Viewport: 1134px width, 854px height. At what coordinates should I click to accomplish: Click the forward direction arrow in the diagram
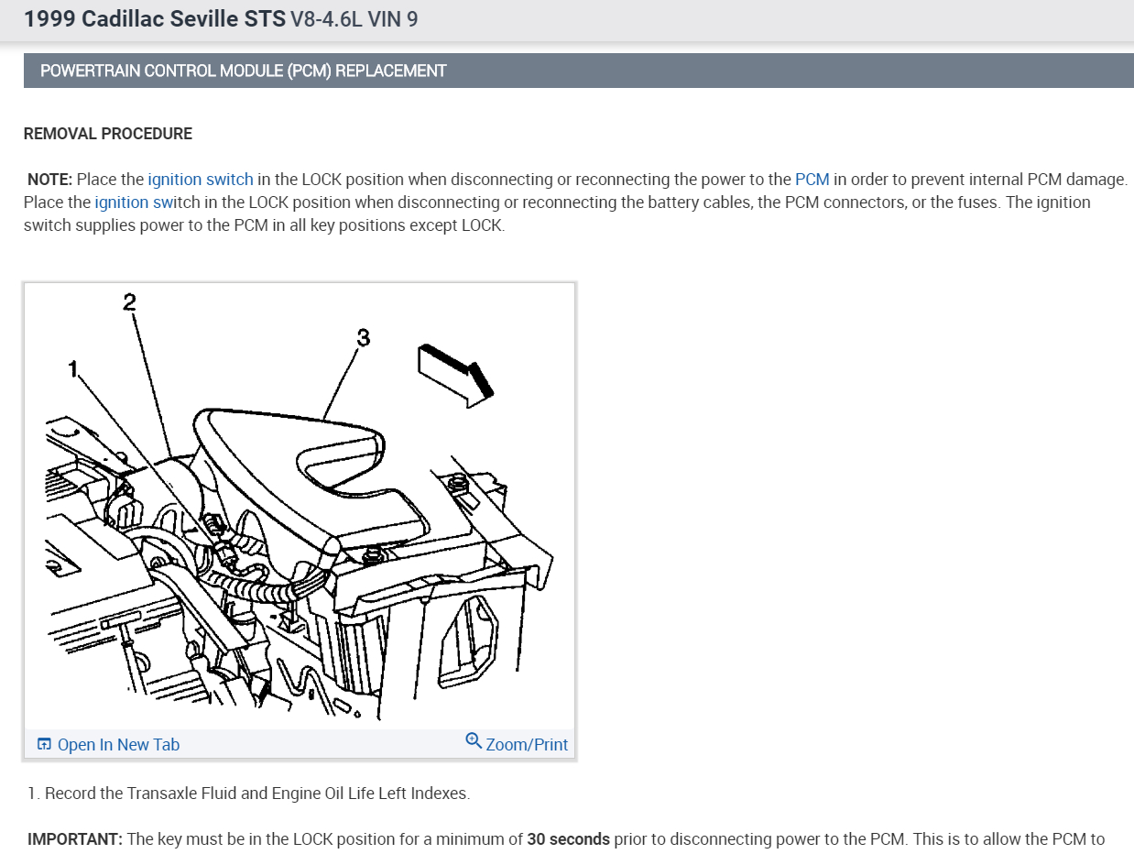(x=456, y=375)
